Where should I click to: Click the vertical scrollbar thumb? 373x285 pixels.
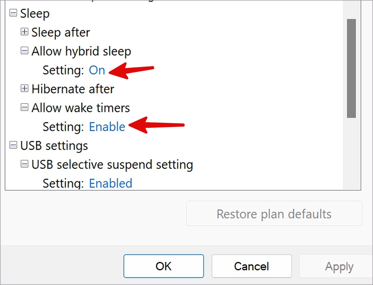[351, 69]
